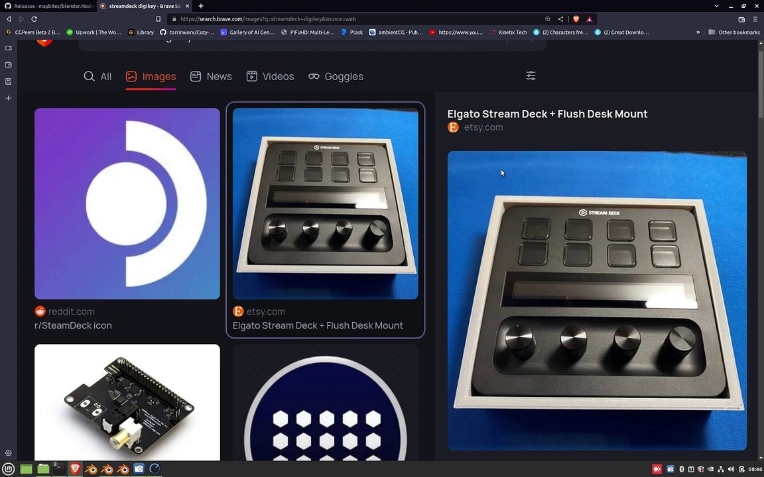Viewport: 764px width, 477px height.
Task: Click the purple r/SteamDeck icon thumbnail
Action: coord(127,203)
